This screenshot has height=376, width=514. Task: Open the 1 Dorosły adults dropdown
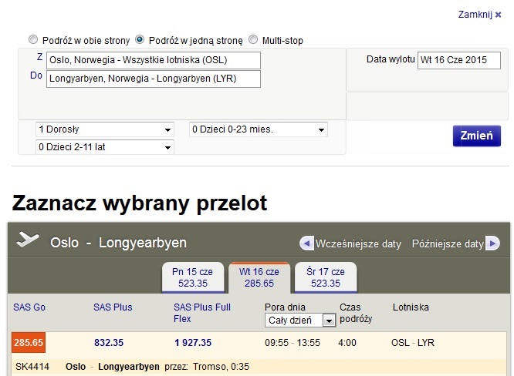tap(104, 129)
